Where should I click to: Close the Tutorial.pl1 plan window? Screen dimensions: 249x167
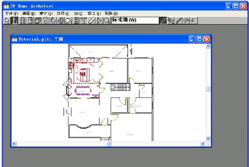207,39
